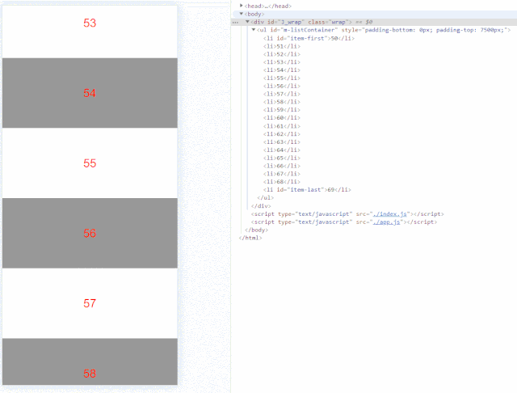Select the li element 67
Screen dimensions: 517x393
pos(282,174)
